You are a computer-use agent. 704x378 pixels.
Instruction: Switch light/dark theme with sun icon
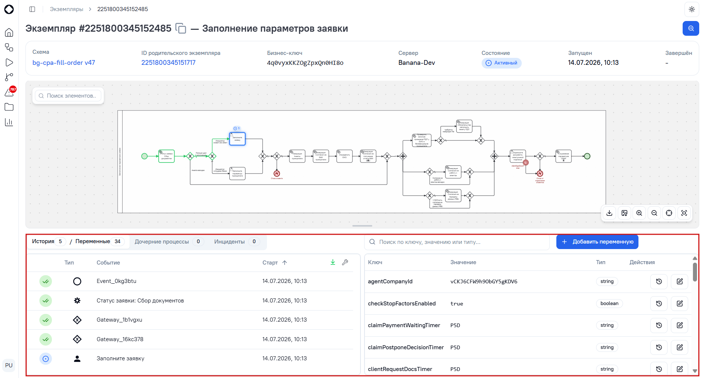[x=691, y=9]
